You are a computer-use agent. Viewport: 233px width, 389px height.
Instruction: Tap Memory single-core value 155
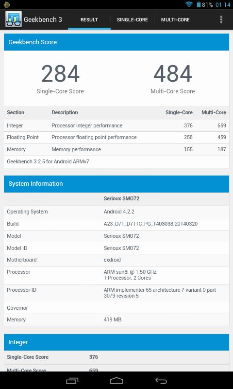[188, 149]
